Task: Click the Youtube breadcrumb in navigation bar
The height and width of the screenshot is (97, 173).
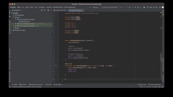Action: point(13,7)
